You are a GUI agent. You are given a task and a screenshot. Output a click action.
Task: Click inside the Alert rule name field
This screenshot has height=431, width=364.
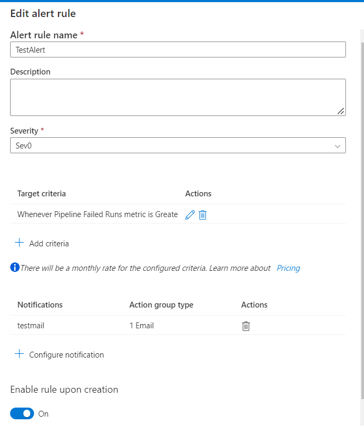point(177,49)
